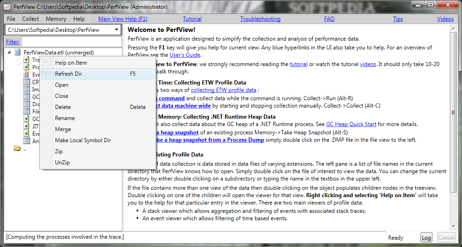Open the Memory menu
The height and width of the screenshot is (247, 462).
pyautogui.click(x=56, y=19)
